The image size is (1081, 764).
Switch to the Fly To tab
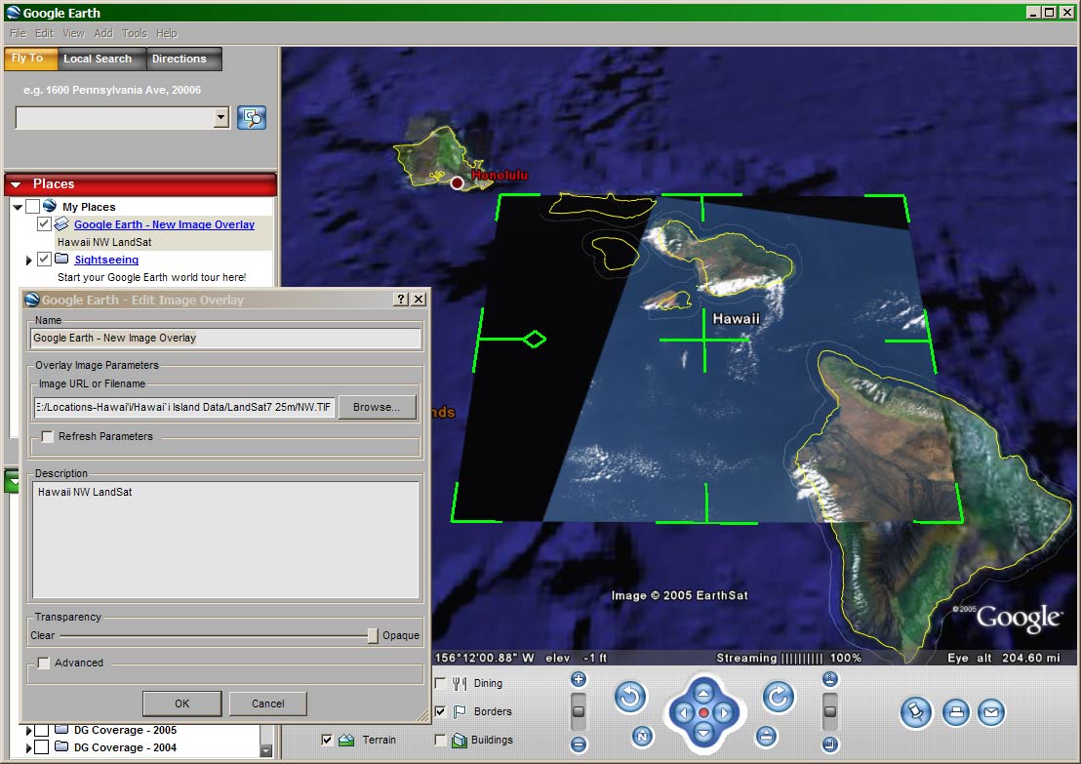[x=30, y=59]
